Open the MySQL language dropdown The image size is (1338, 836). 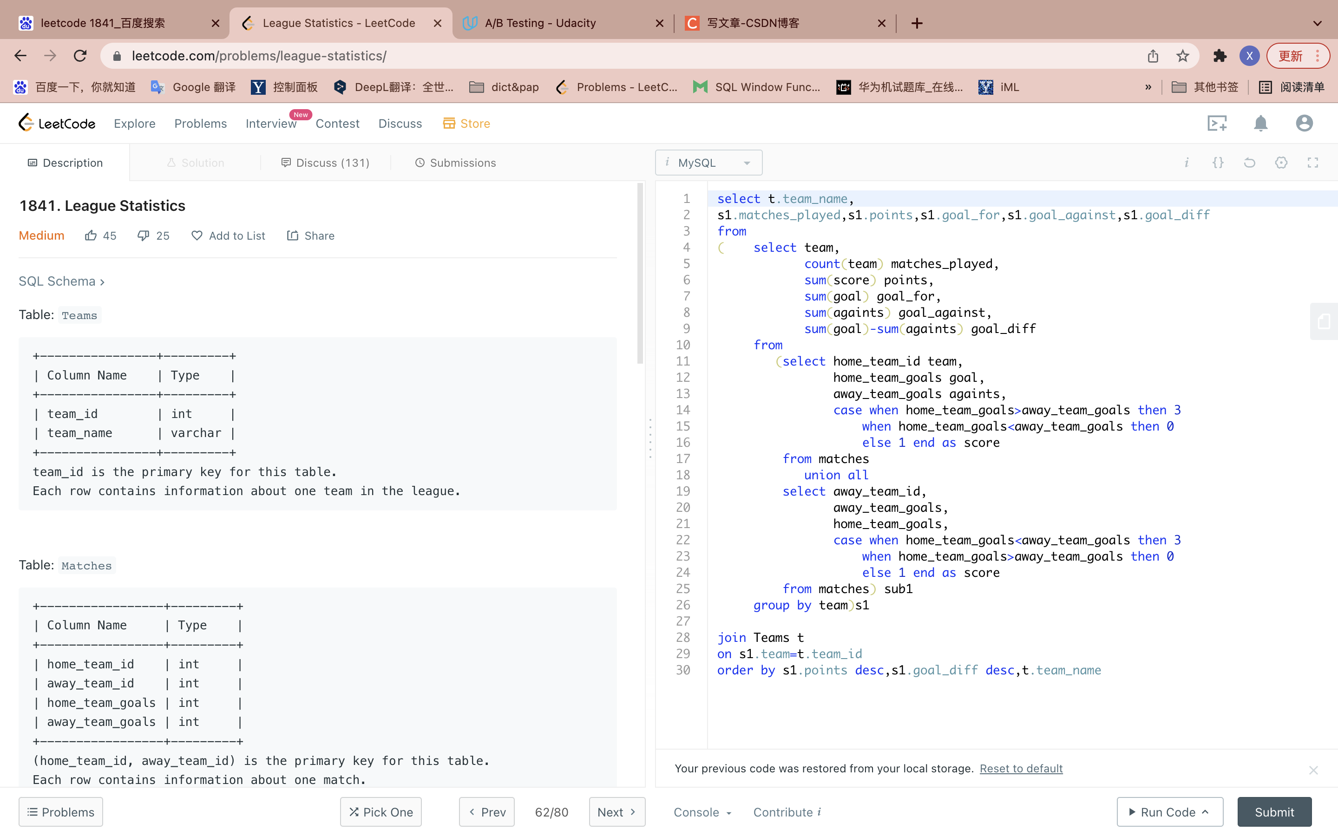[708, 163]
